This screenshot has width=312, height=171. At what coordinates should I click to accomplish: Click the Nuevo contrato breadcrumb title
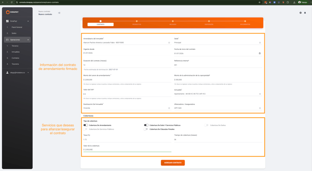coord(45,14)
